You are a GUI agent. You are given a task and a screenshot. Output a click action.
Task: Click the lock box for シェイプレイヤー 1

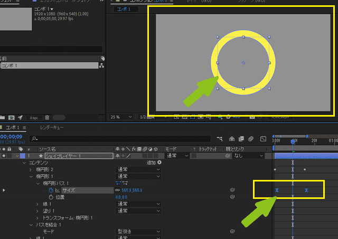coord(10,156)
